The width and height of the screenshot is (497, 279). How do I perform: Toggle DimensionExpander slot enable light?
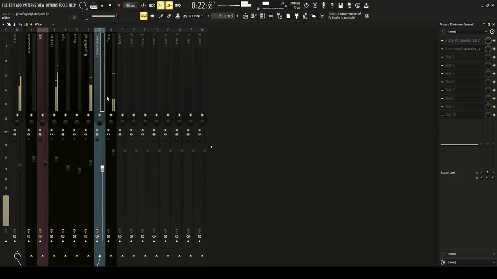494,49
